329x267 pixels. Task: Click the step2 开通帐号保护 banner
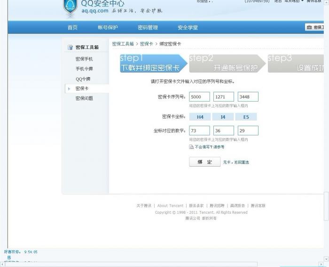pos(227,64)
